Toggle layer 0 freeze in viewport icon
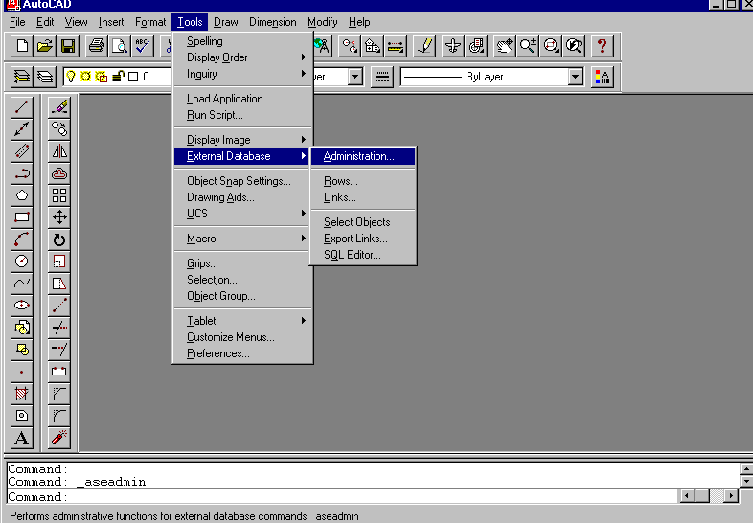753x523 pixels. [x=102, y=77]
